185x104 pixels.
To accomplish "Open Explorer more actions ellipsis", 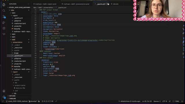I will tap(28, 4).
